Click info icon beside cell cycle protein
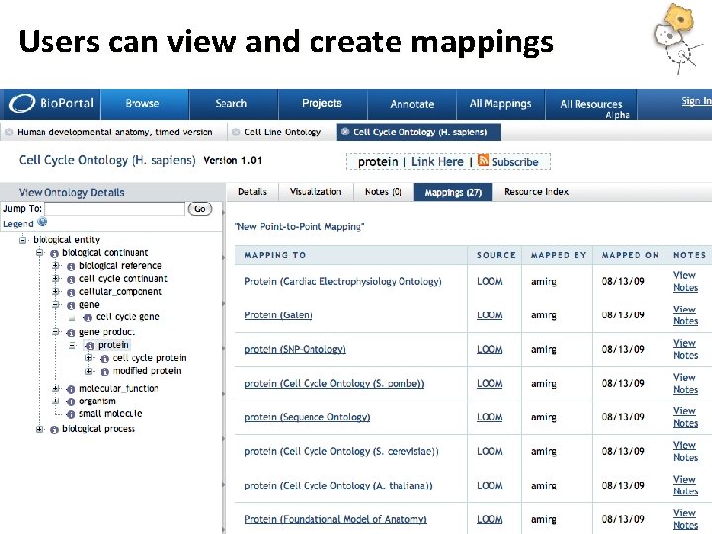The width and height of the screenshot is (712, 534). [x=105, y=359]
